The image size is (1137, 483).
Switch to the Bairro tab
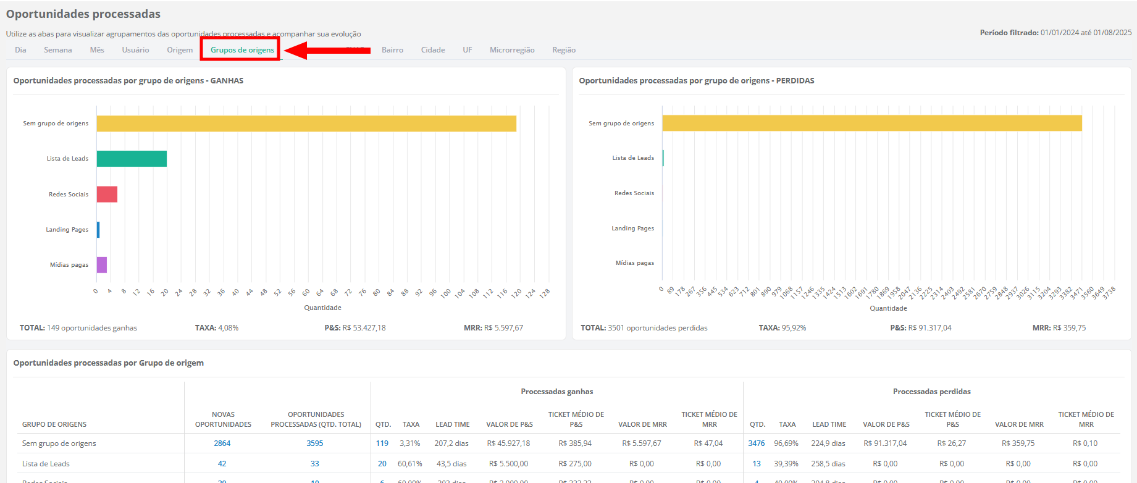click(x=392, y=50)
